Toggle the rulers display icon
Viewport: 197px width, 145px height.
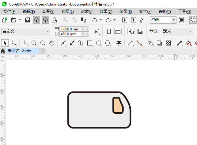pyautogui.click(x=193, y=20)
